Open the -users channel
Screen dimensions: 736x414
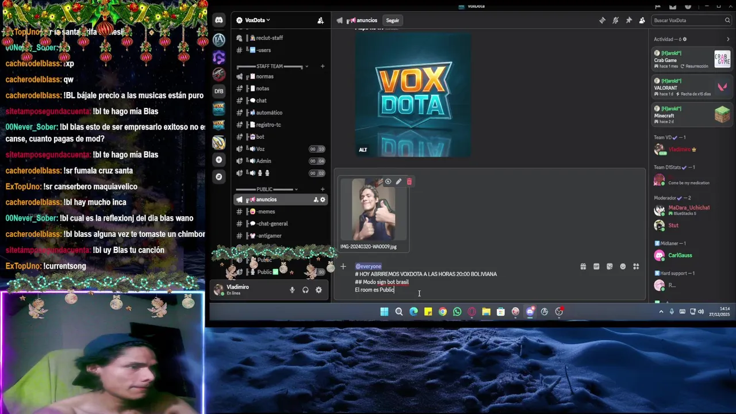pyautogui.click(x=281, y=50)
